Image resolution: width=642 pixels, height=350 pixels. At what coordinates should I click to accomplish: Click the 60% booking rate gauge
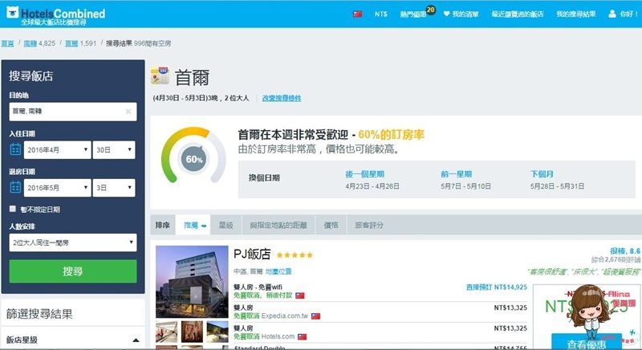[x=193, y=157]
